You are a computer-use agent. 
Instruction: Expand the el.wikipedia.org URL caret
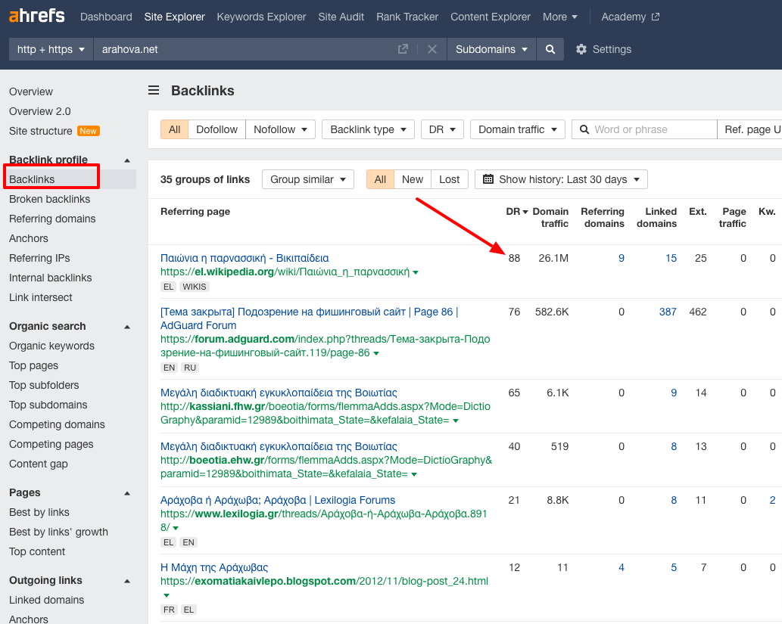click(x=416, y=272)
